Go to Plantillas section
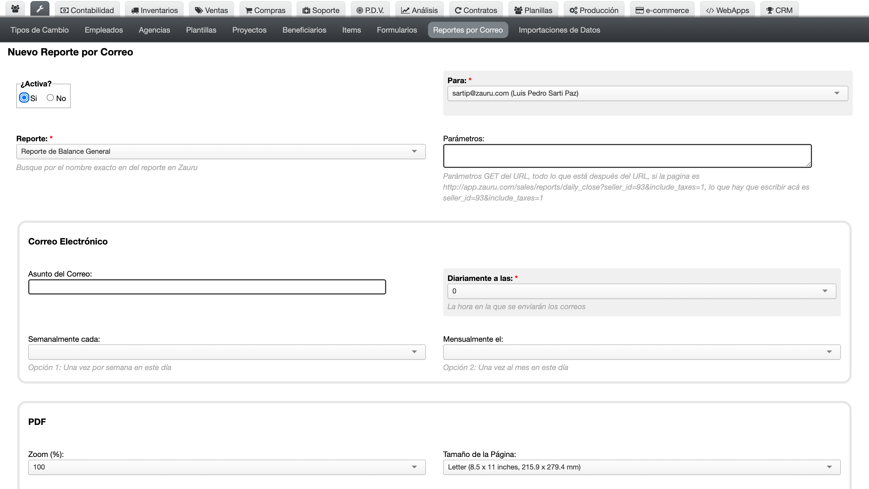This screenshot has width=869, height=489. [201, 30]
